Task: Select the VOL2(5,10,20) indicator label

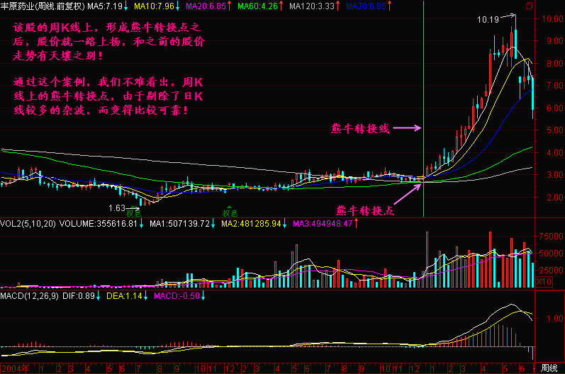Action: 26,224
